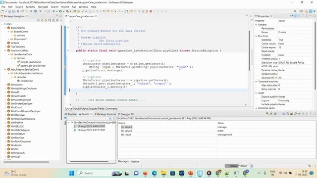
Task: Click the connection node icon under Adapter
Action: pyautogui.click(x=18, y=81)
